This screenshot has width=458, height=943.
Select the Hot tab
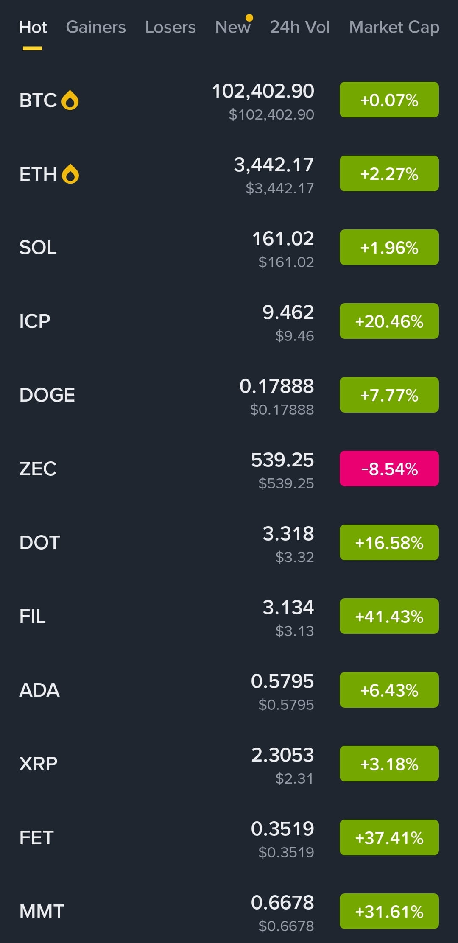[x=33, y=27]
